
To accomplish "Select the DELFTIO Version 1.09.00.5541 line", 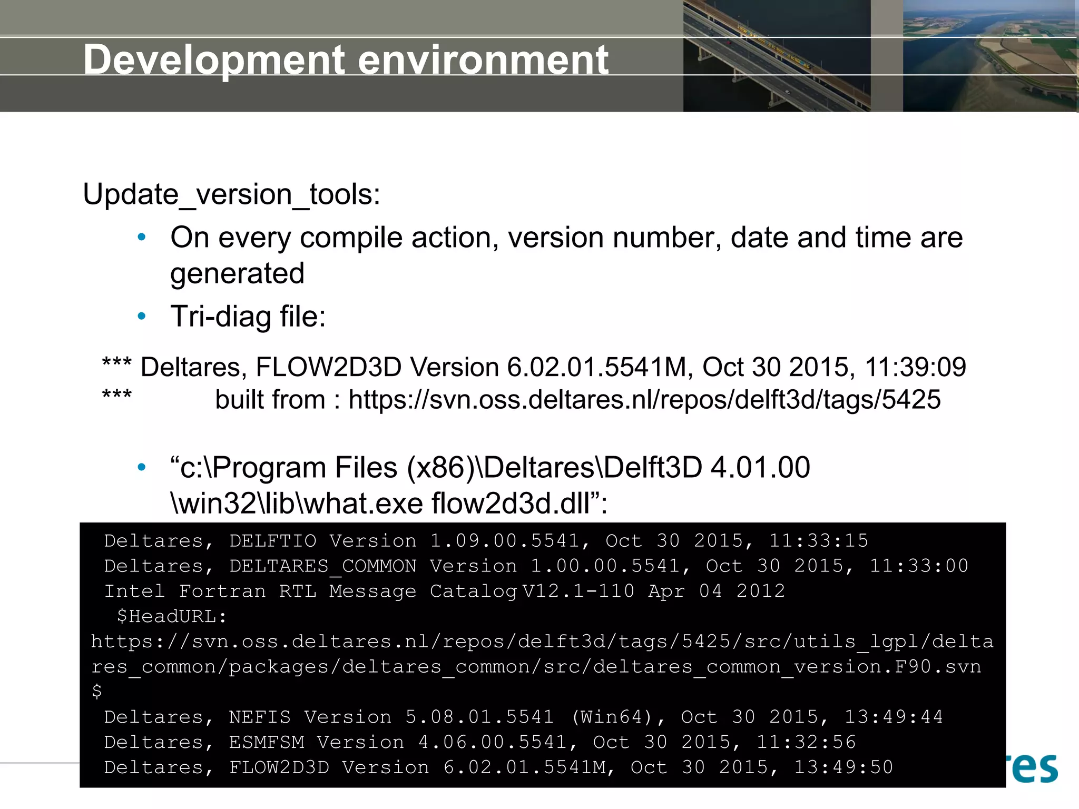I will (486, 541).
